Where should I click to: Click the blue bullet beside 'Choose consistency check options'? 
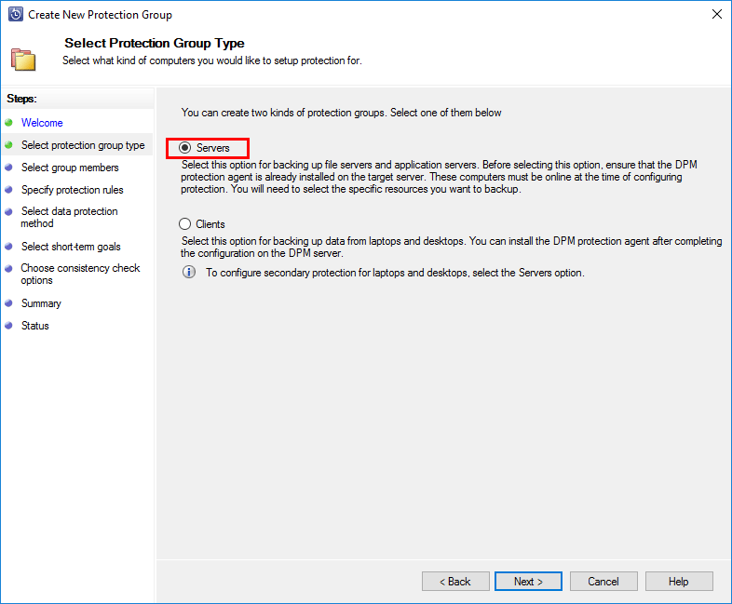click(8, 269)
